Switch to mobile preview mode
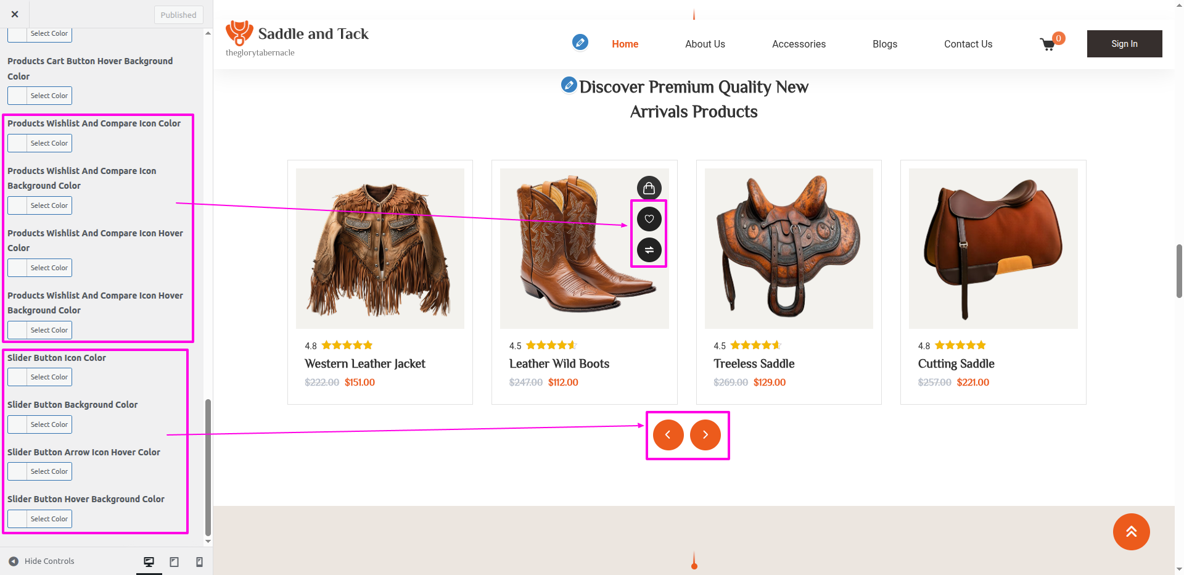The image size is (1184, 575). [199, 561]
